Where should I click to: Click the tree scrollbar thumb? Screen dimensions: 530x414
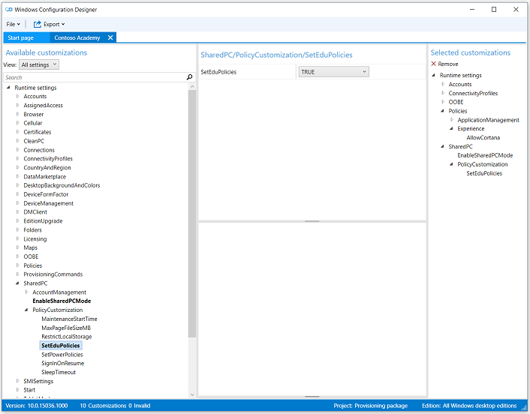point(192,213)
